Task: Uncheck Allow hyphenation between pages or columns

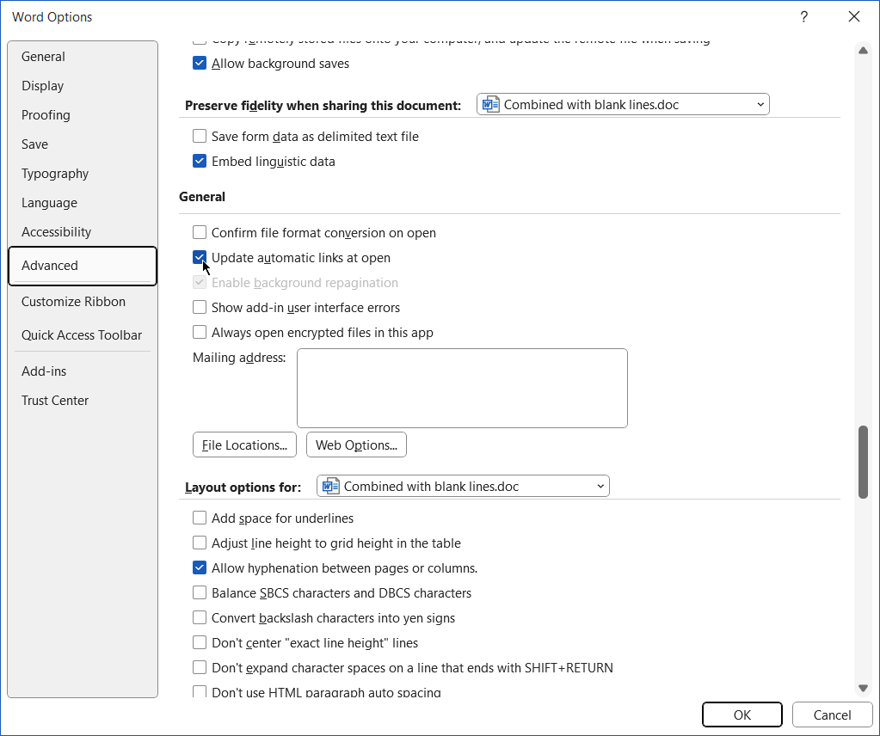Action: (199, 567)
